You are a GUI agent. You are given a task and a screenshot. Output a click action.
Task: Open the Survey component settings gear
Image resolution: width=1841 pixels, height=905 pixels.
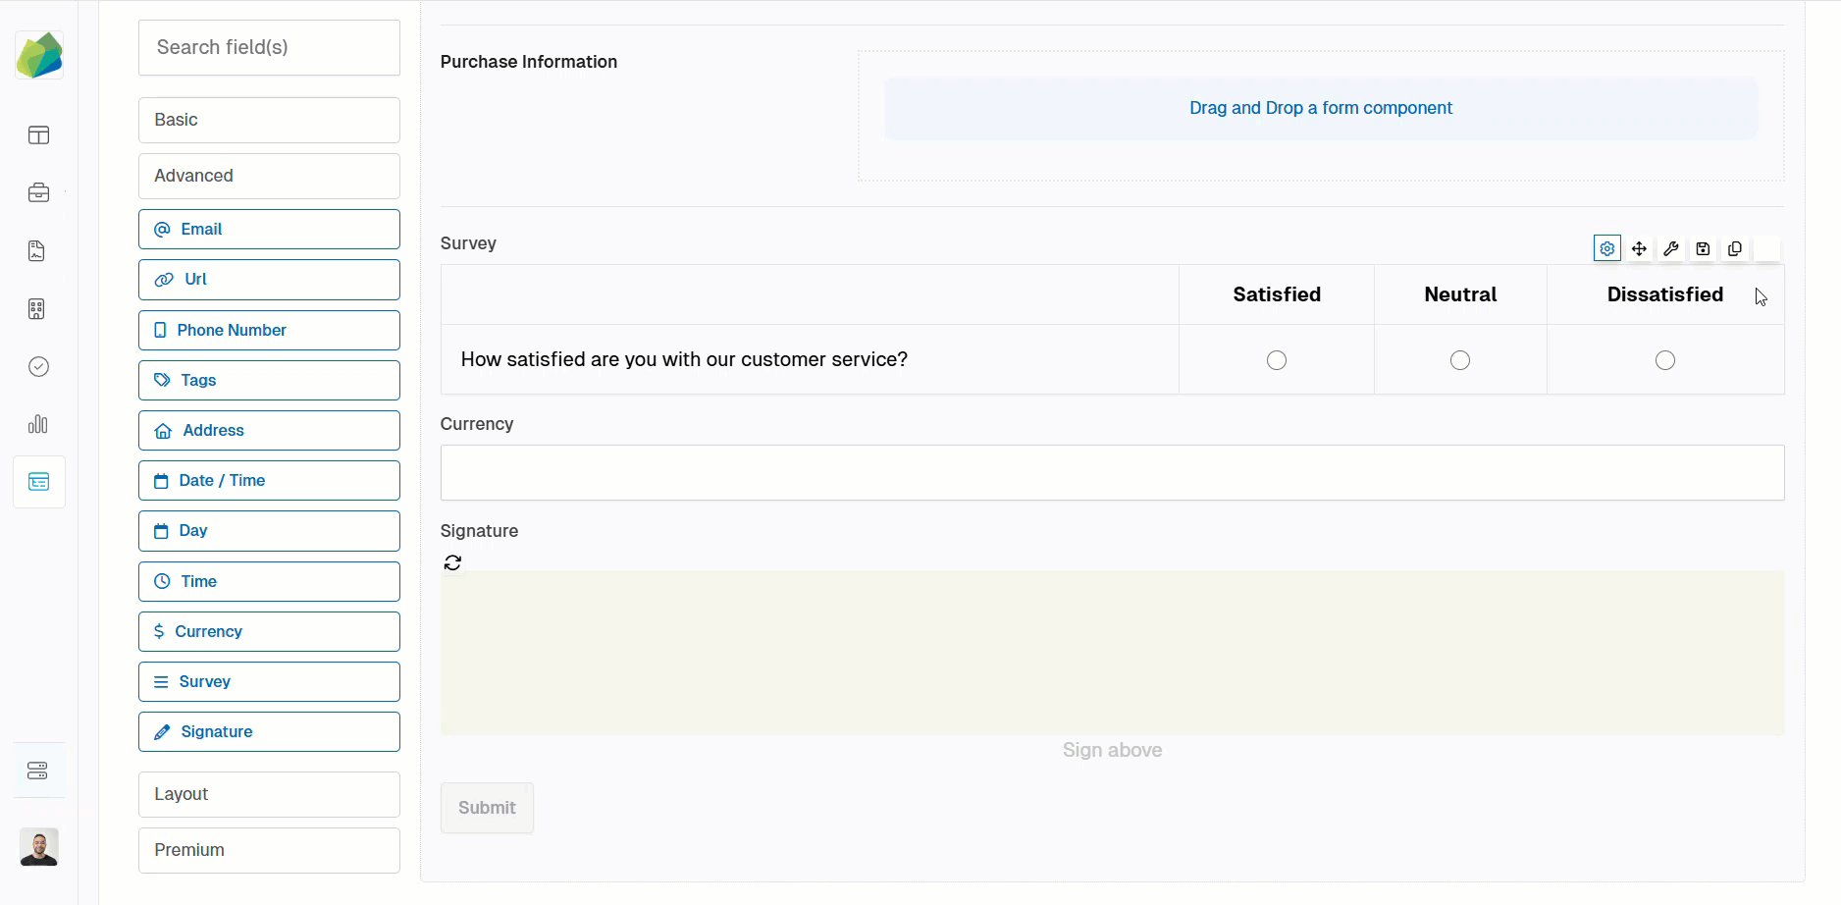(1606, 248)
